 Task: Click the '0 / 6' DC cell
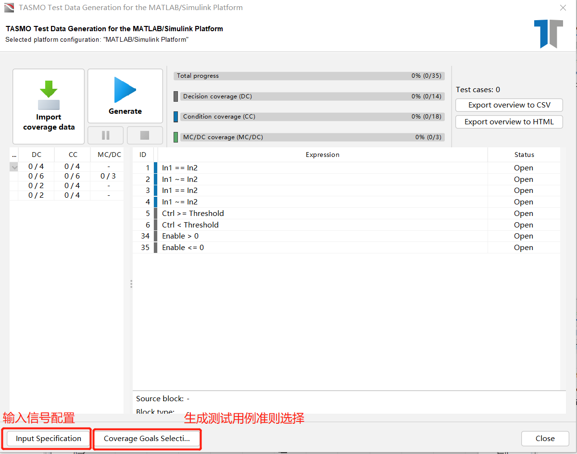[x=36, y=176]
